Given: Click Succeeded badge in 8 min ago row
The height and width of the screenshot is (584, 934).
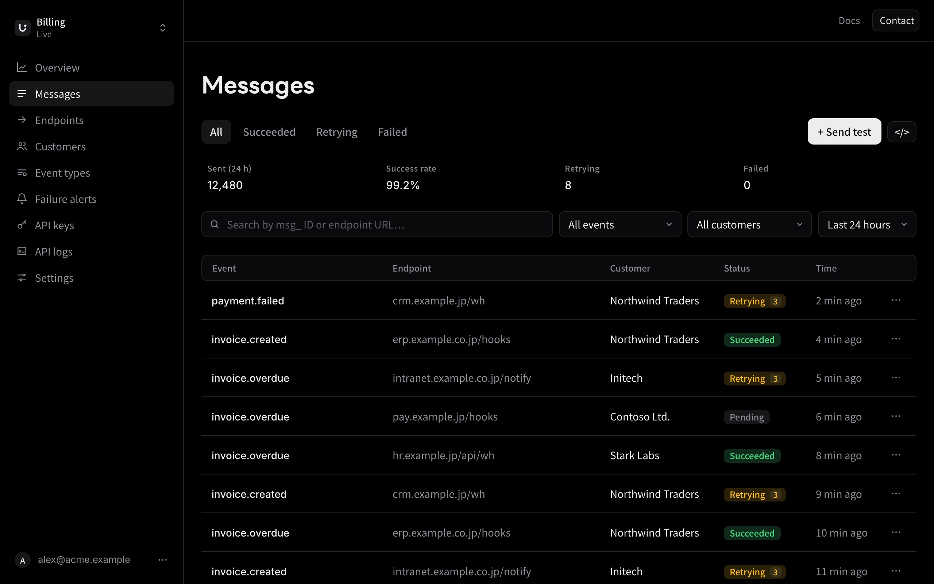Looking at the screenshot, I should pyautogui.click(x=752, y=456).
